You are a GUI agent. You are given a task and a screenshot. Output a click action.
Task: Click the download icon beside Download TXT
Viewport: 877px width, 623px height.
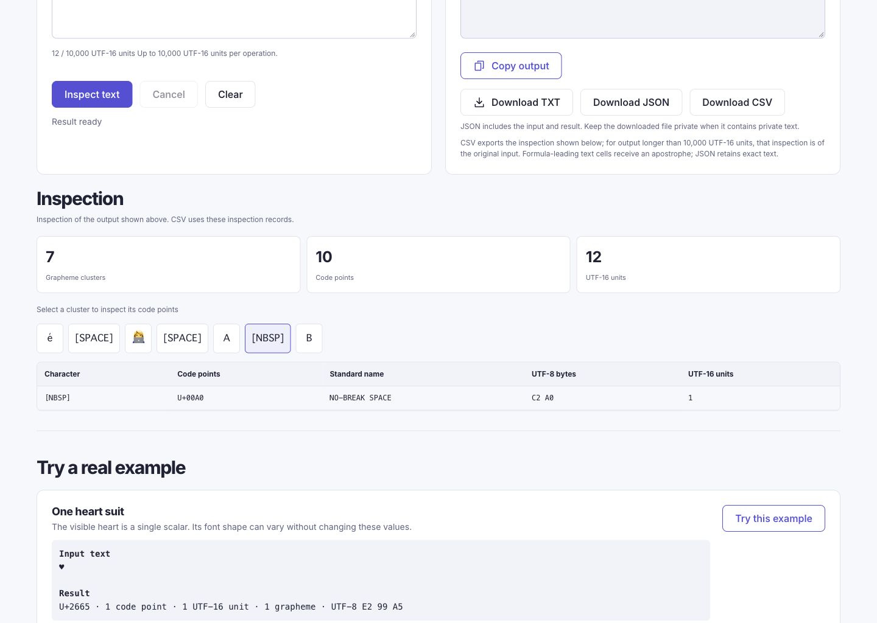point(479,102)
